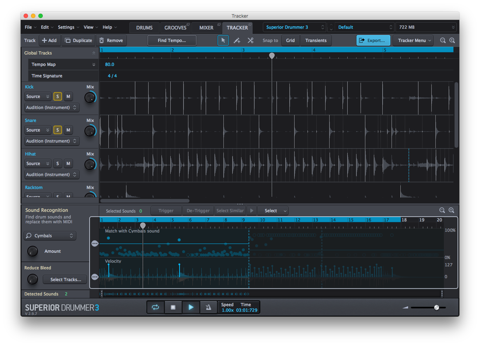
Task: Open the Cymbals sound dropdown
Action: pos(50,236)
